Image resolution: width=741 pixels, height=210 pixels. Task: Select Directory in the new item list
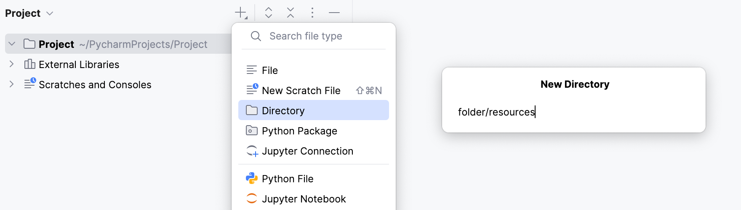283,110
